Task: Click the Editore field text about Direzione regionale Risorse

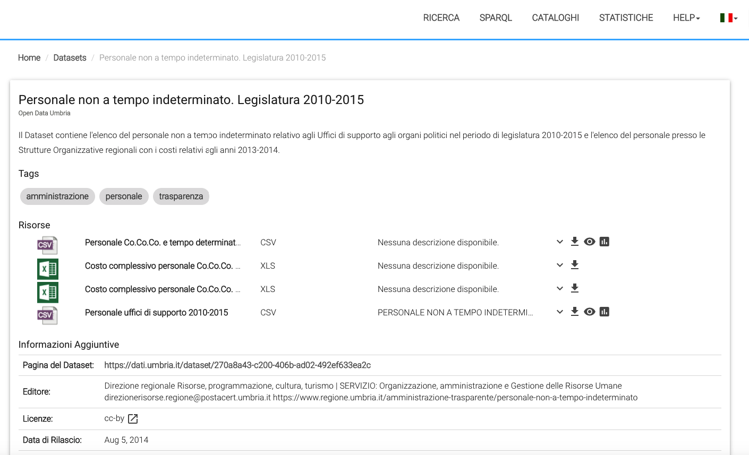Action: click(x=371, y=392)
